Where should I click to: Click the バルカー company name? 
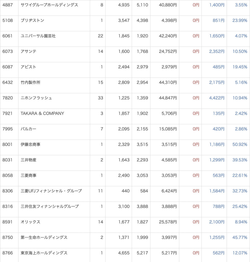click(28, 129)
